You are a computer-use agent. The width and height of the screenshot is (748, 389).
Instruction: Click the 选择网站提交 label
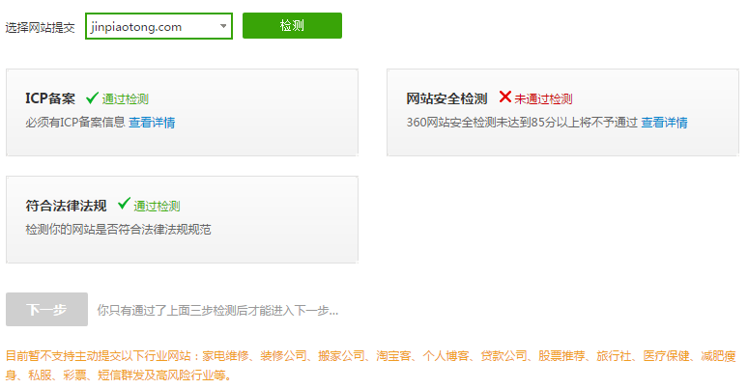41,28
